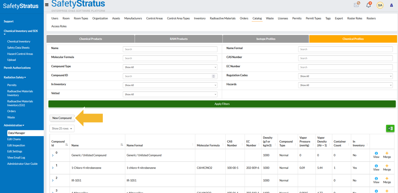The width and height of the screenshot is (398, 193).
Task: View the 1-Chloro-4-nitrobenzene compound
Action: 376,168
